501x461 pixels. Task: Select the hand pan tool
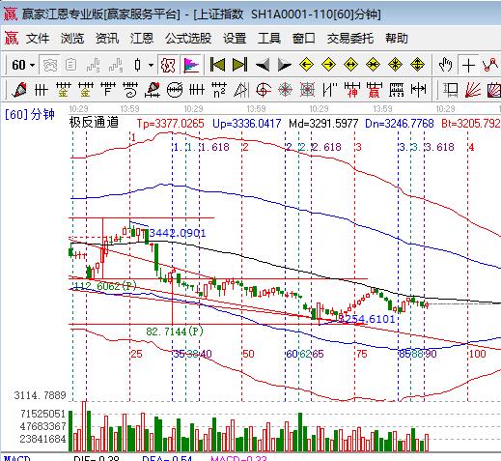[446, 65]
